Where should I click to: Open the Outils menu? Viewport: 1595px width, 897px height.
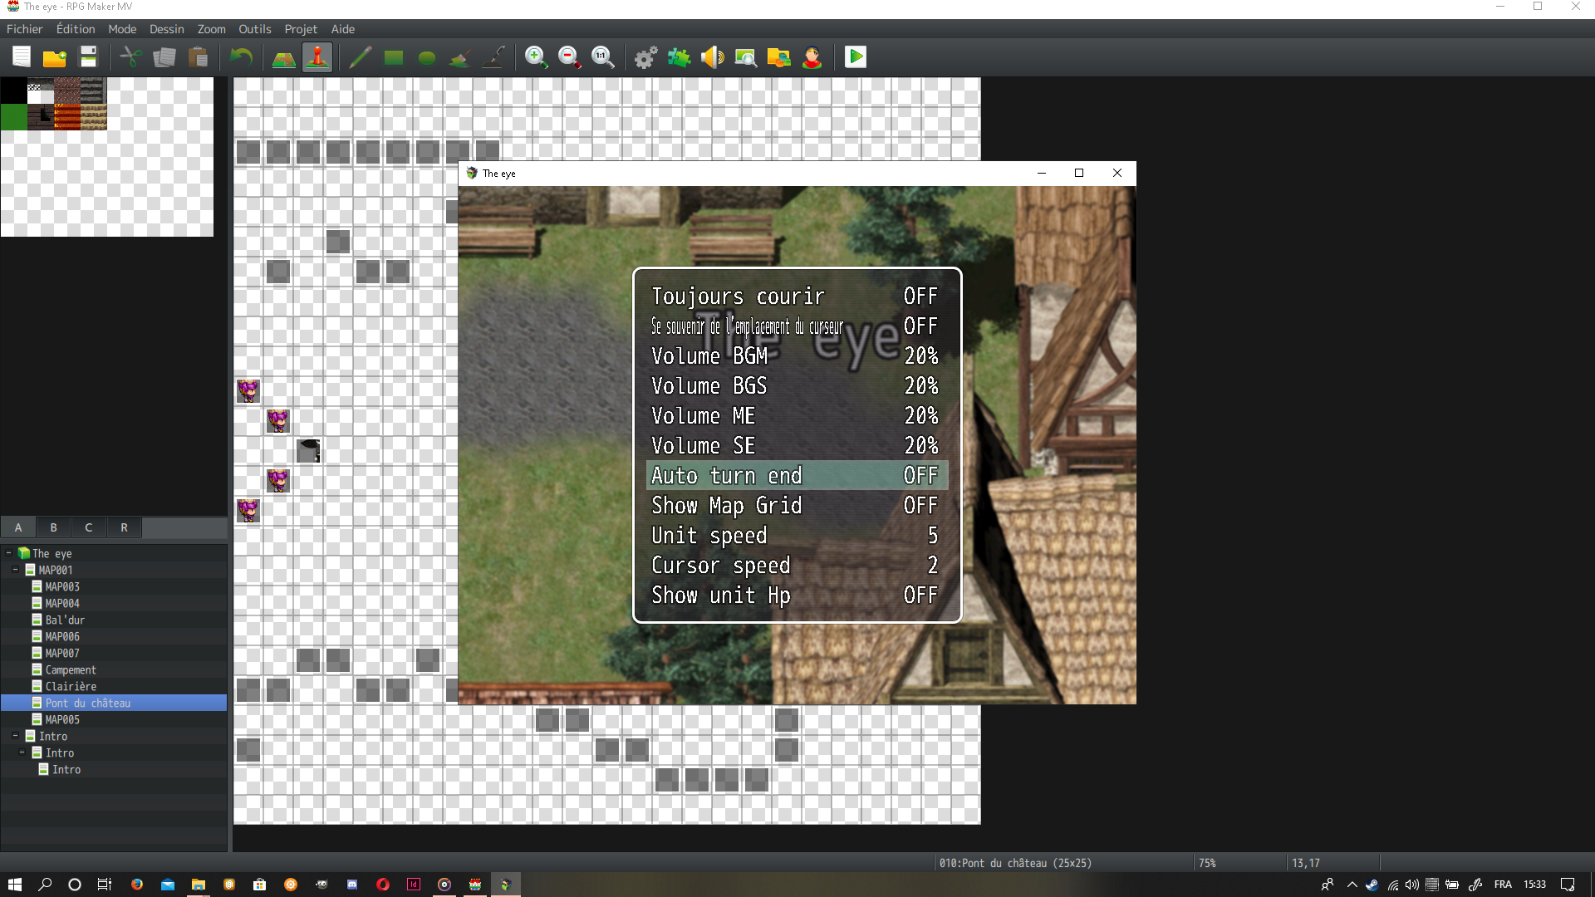tap(255, 29)
